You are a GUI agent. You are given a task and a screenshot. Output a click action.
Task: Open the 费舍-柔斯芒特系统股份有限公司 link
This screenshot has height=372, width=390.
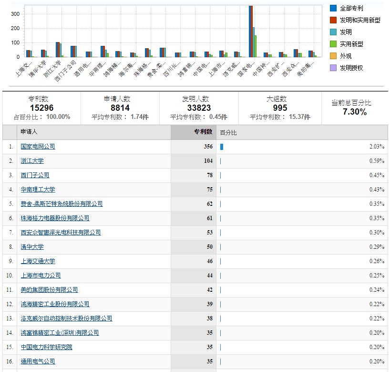tap(62, 204)
